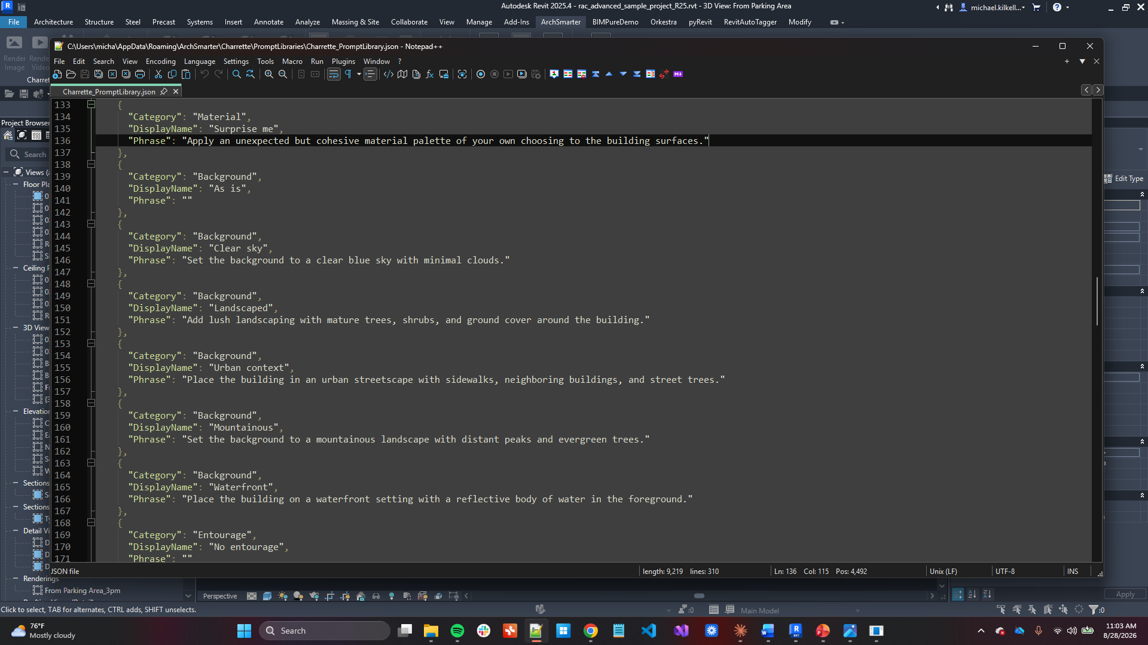Screen dimensions: 1148x645
Task: Open the Encoding menu in Notepad++
Action: [160, 62]
